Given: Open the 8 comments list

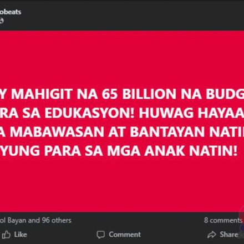Looking at the screenshot, I should [x=223, y=220].
